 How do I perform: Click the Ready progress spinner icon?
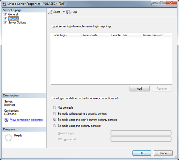(x=8, y=138)
